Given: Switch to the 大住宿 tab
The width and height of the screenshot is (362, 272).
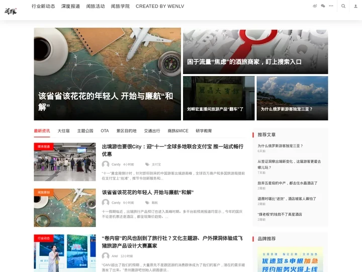Looking at the screenshot, I should point(63,131).
